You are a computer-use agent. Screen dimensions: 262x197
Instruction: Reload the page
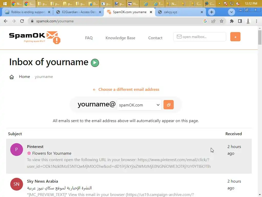click(x=22, y=21)
